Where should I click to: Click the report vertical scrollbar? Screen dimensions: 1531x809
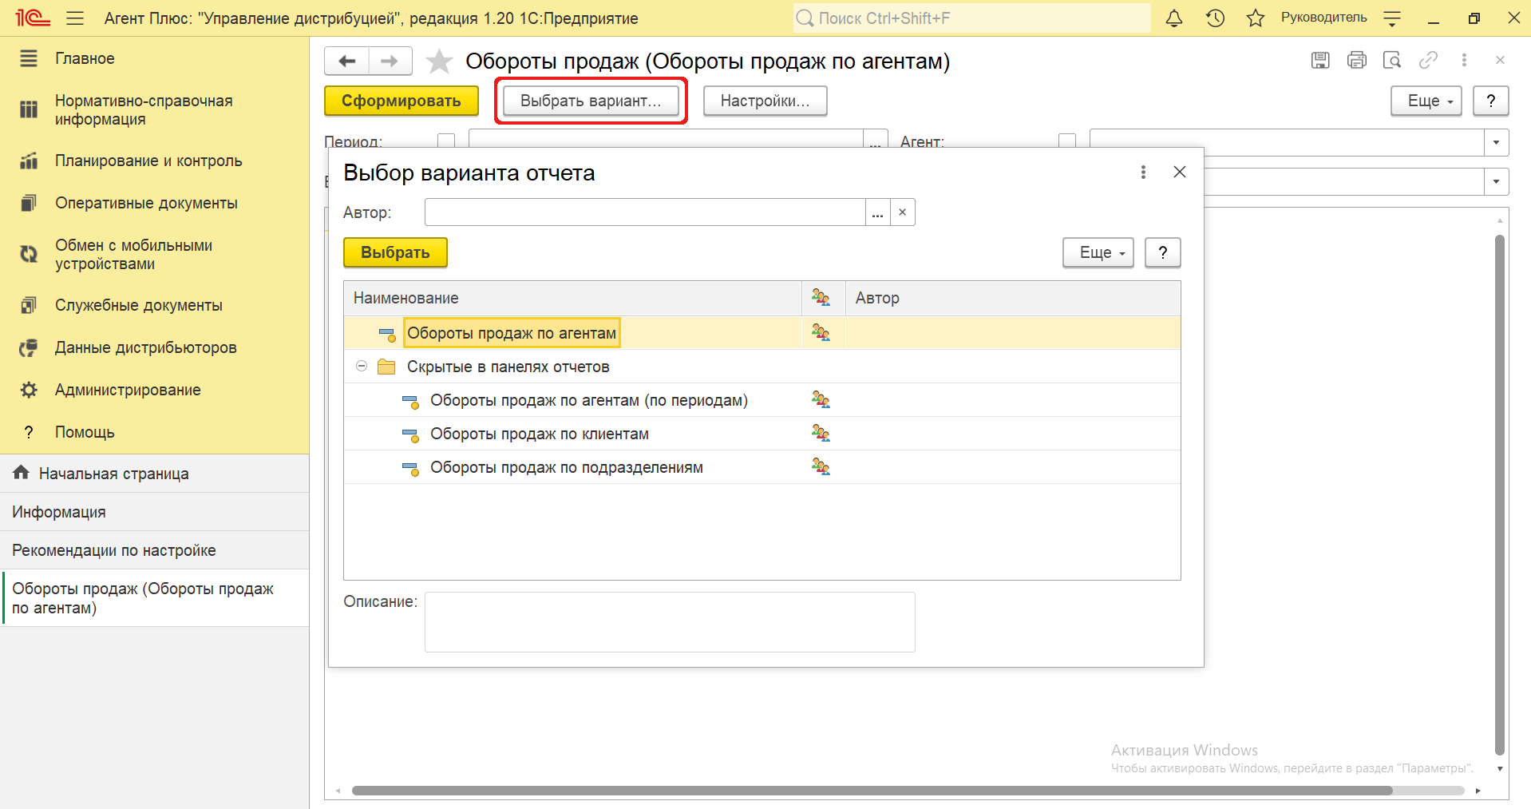coord(1500,495)
